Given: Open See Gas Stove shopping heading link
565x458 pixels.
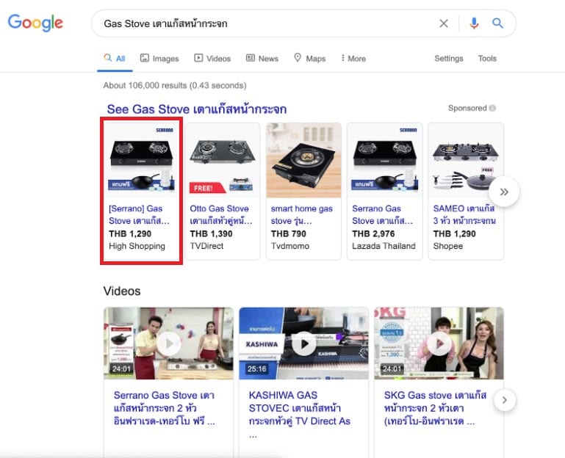Looking at the screenshot, I should point(197,109).
